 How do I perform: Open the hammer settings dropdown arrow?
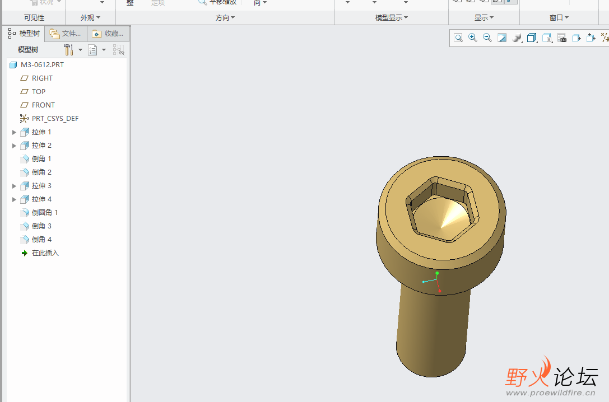[81, 50]
